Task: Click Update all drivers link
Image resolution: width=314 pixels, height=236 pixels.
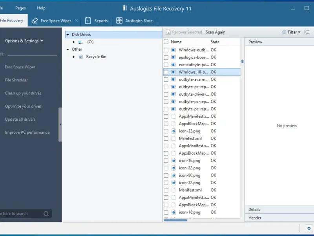Action: coord(20,119)
